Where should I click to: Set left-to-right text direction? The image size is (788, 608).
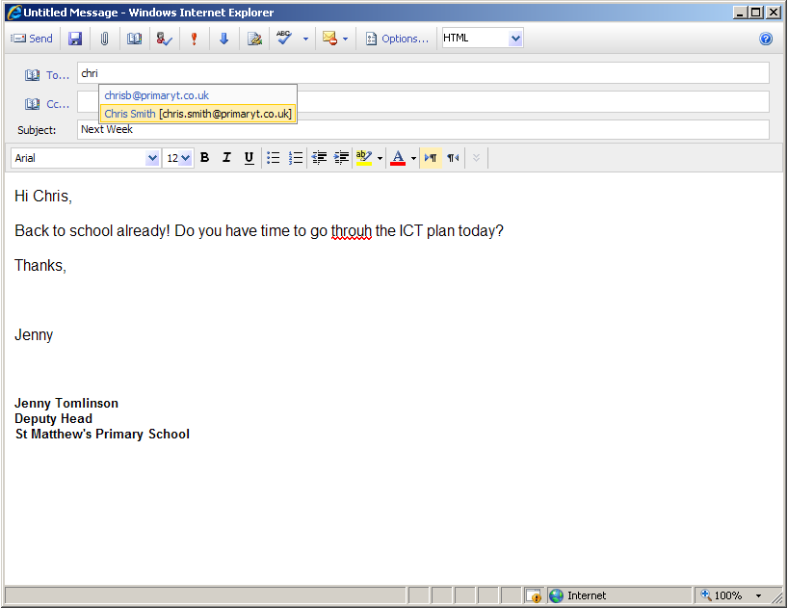431,158
